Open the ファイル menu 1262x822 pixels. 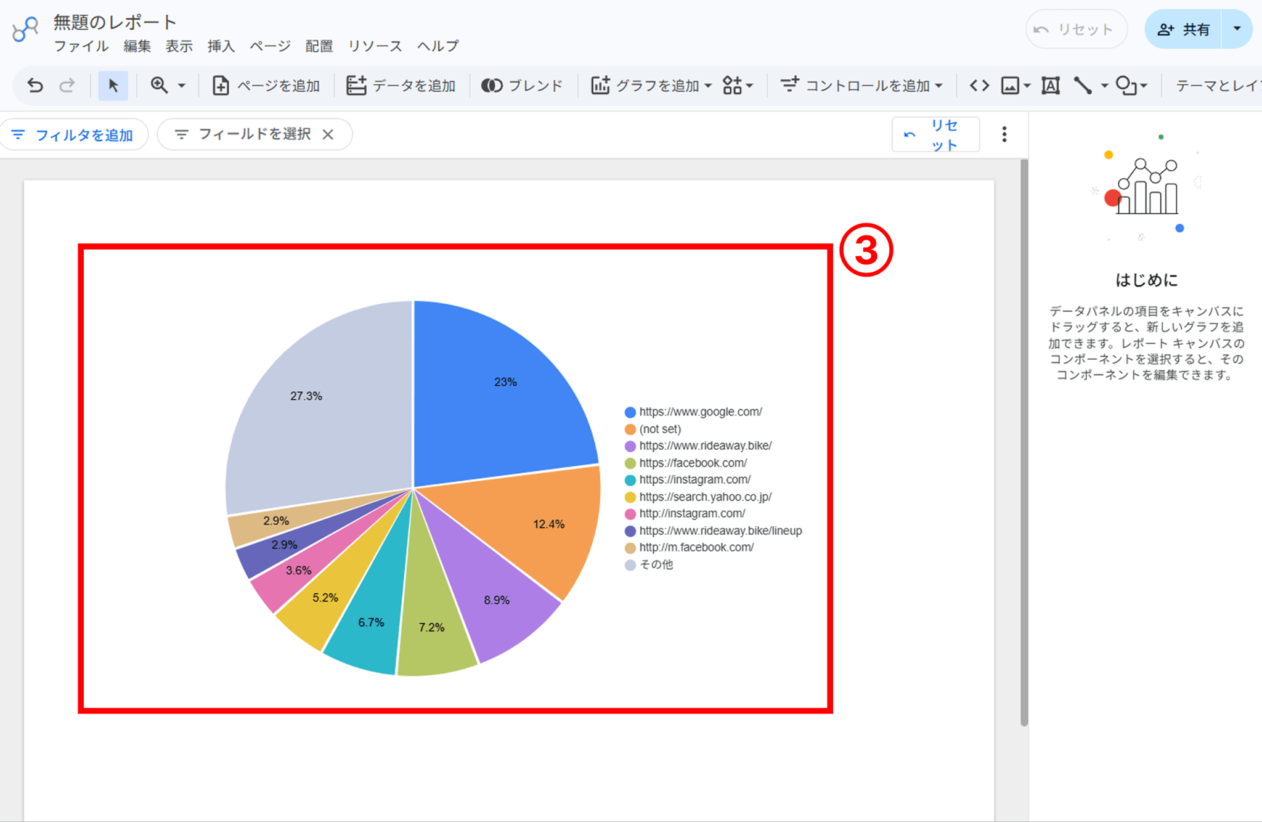[x=81, y=46]
